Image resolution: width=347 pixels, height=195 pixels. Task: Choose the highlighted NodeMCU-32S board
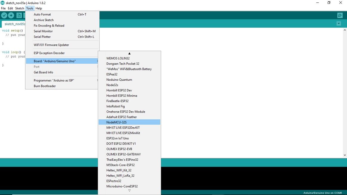tap(129, 122)
